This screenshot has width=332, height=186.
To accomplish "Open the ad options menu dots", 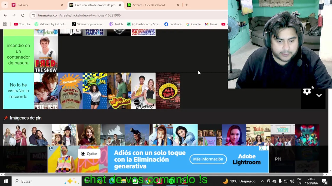I will point(266,148).
